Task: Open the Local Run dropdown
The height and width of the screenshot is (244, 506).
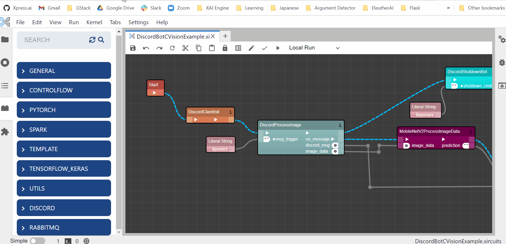Action: pyautogui.click(x=314, y=48)
